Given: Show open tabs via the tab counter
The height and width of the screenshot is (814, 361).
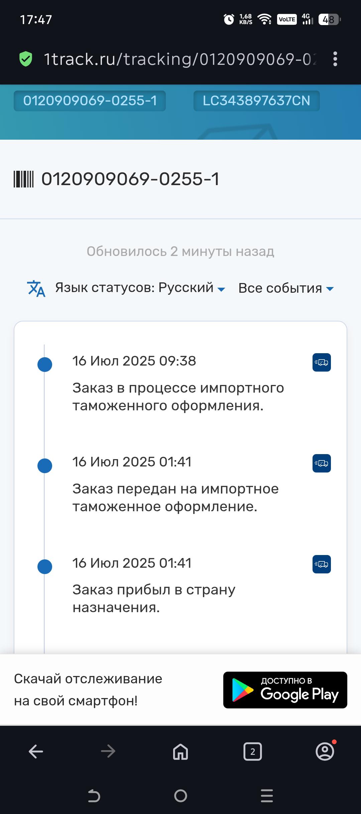Looking at the screenshot, I should 253,752.
